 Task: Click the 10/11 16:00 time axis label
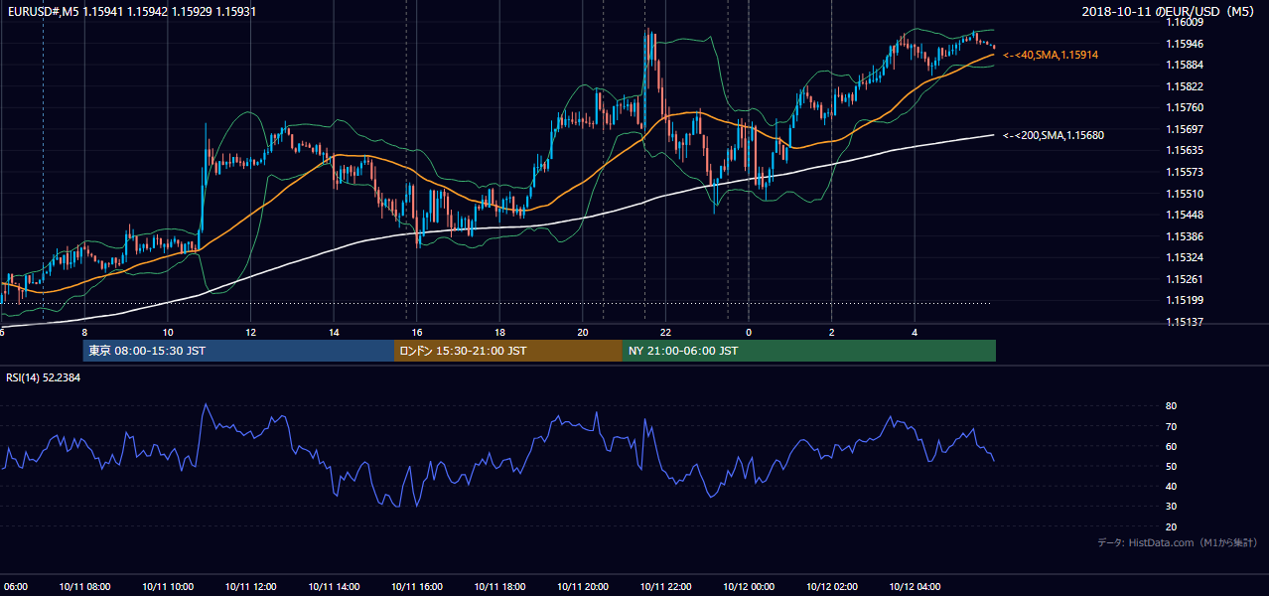tap(417, 586)
